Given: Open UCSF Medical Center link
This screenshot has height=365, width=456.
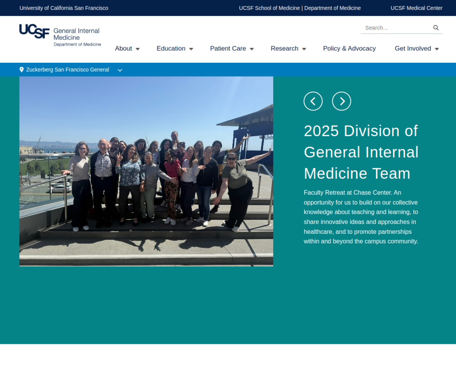Looking at the screenshot, I should (x=416, y=8).
